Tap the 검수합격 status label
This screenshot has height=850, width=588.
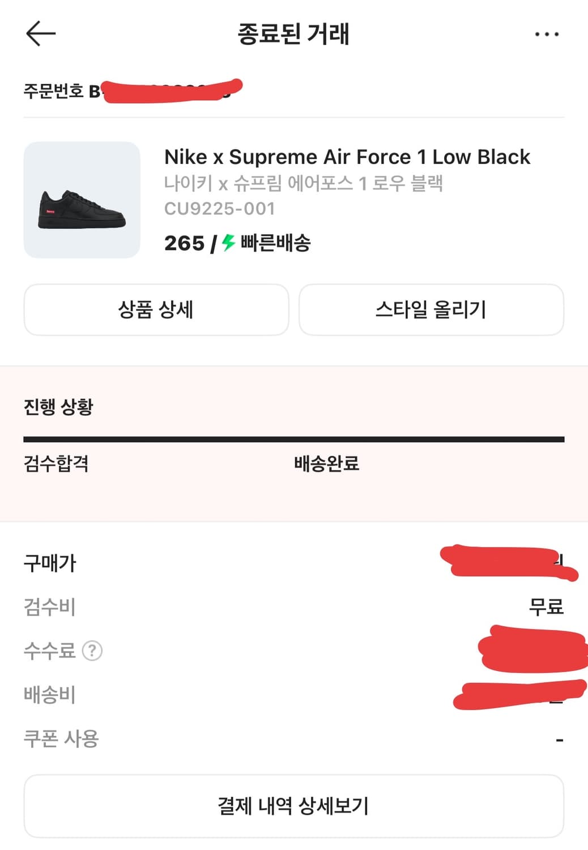tap(56, 464)
